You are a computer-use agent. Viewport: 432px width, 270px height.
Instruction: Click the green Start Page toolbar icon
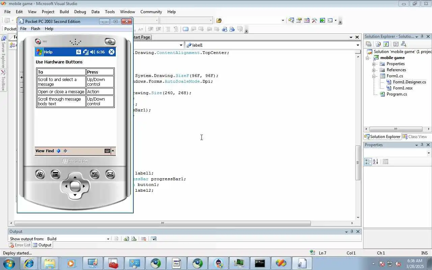(322, 20)
